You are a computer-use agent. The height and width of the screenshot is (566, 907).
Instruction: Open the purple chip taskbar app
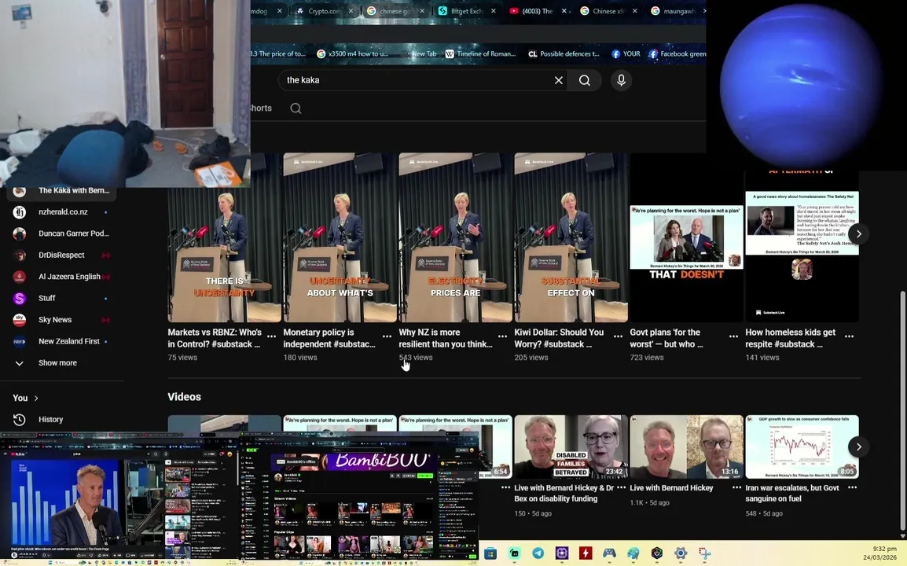(562, 553)
